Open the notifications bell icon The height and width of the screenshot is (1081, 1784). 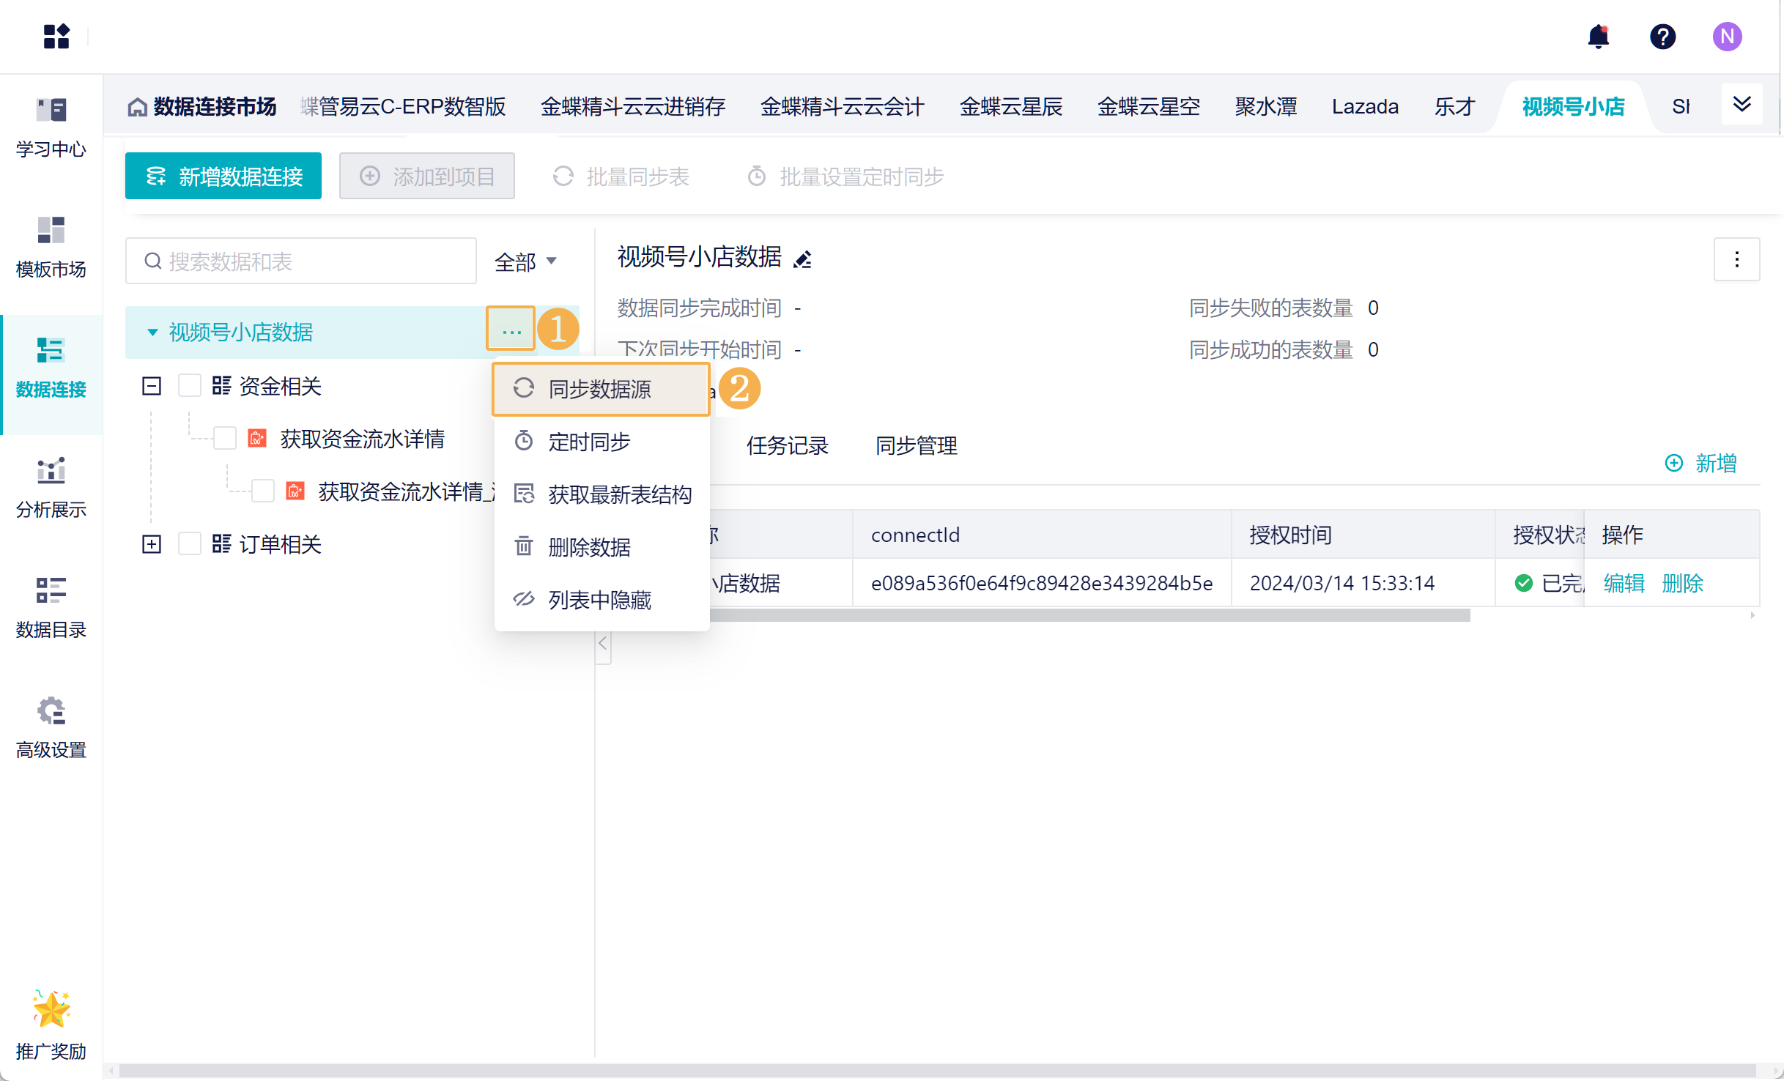click(1598, 37)
